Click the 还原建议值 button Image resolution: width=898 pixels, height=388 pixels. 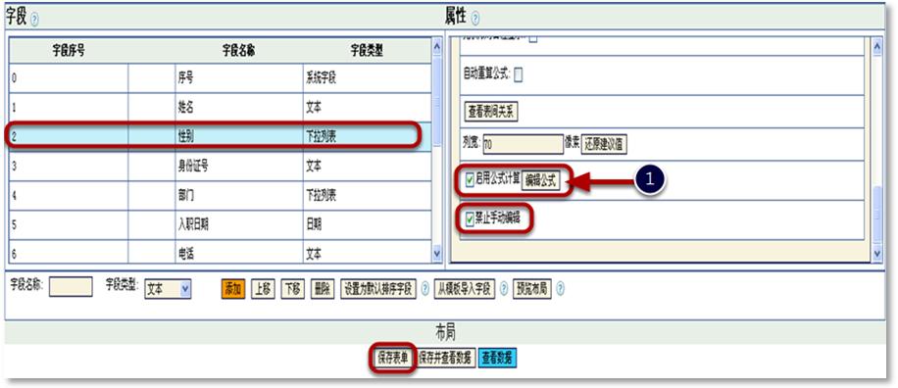604,144
